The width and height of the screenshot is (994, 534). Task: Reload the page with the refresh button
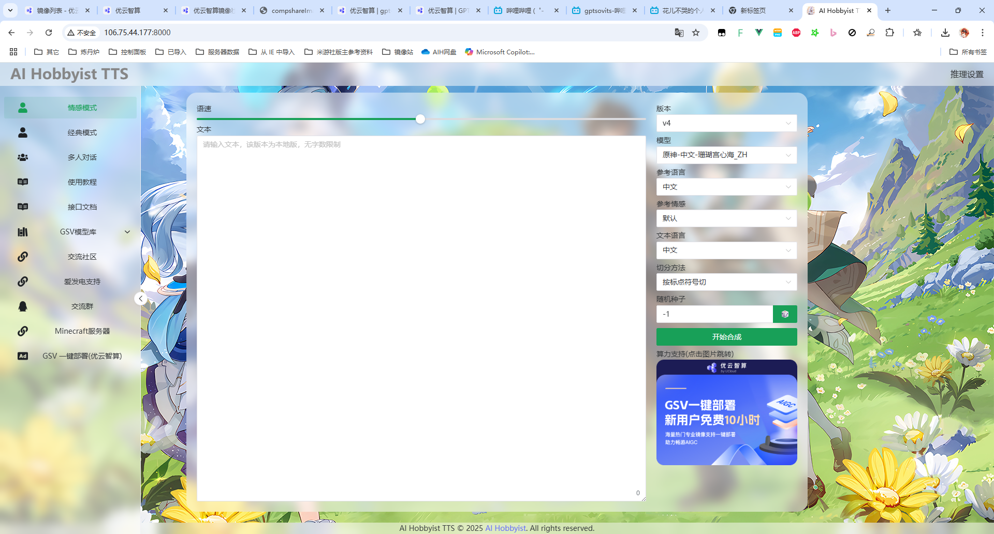point(49,33)
